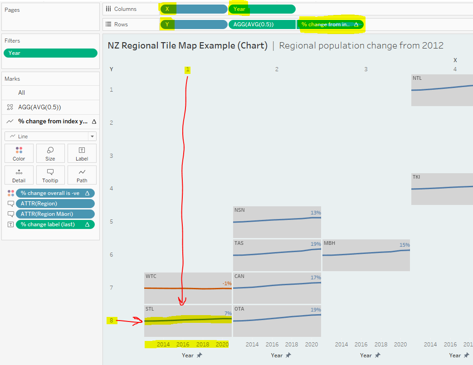Open the Label marks card button
Viewport: 473px width, 365px height.
click(82, 153)
